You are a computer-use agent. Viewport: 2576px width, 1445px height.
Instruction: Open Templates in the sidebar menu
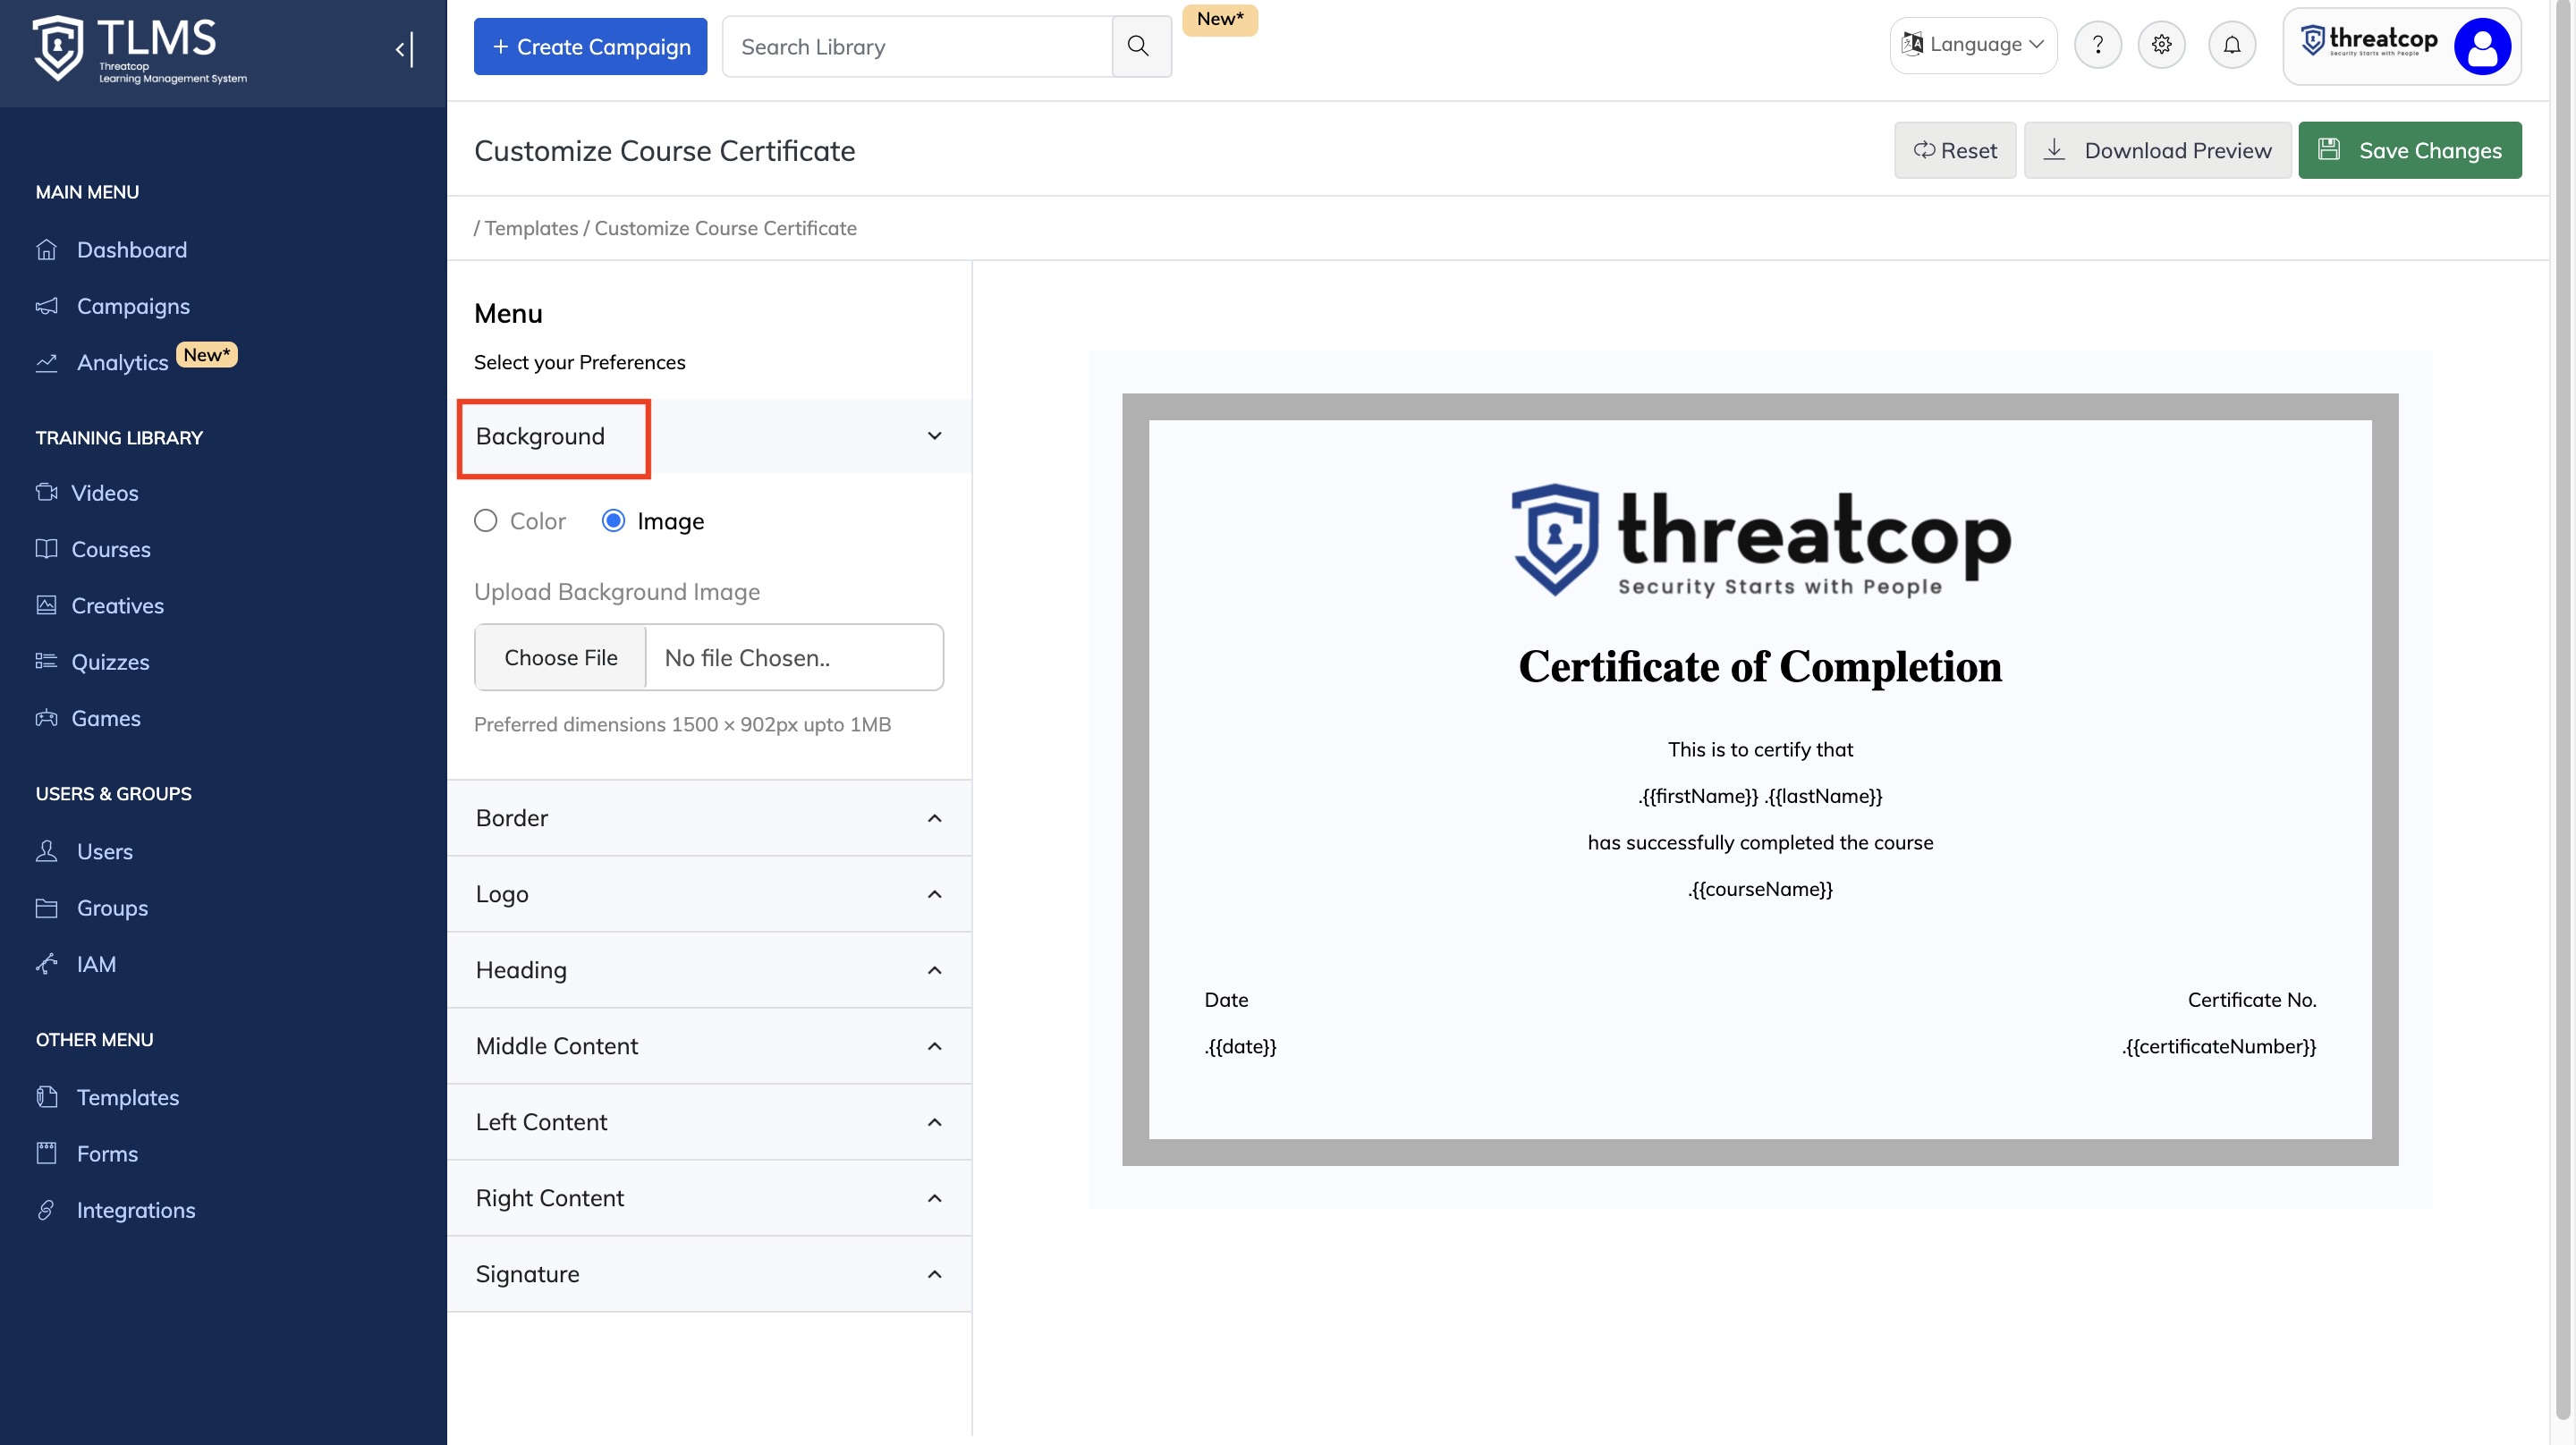point(127,1097)
